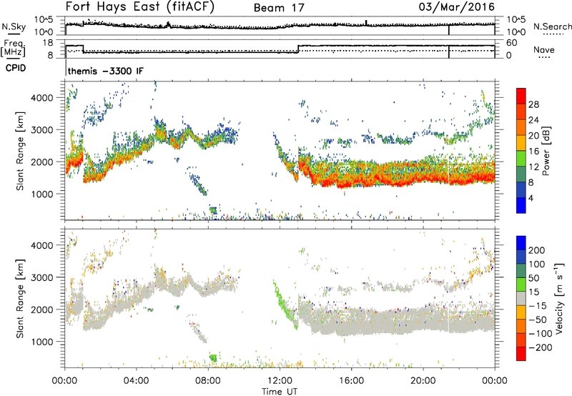Click the 'CPID' label

click(16, 68)
